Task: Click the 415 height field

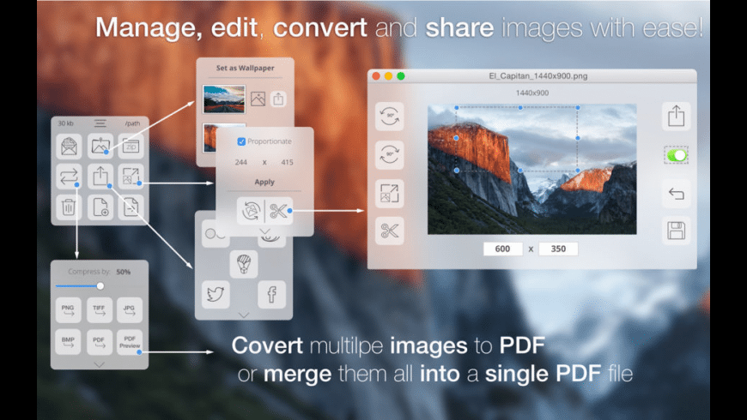Action: [287, 162]
